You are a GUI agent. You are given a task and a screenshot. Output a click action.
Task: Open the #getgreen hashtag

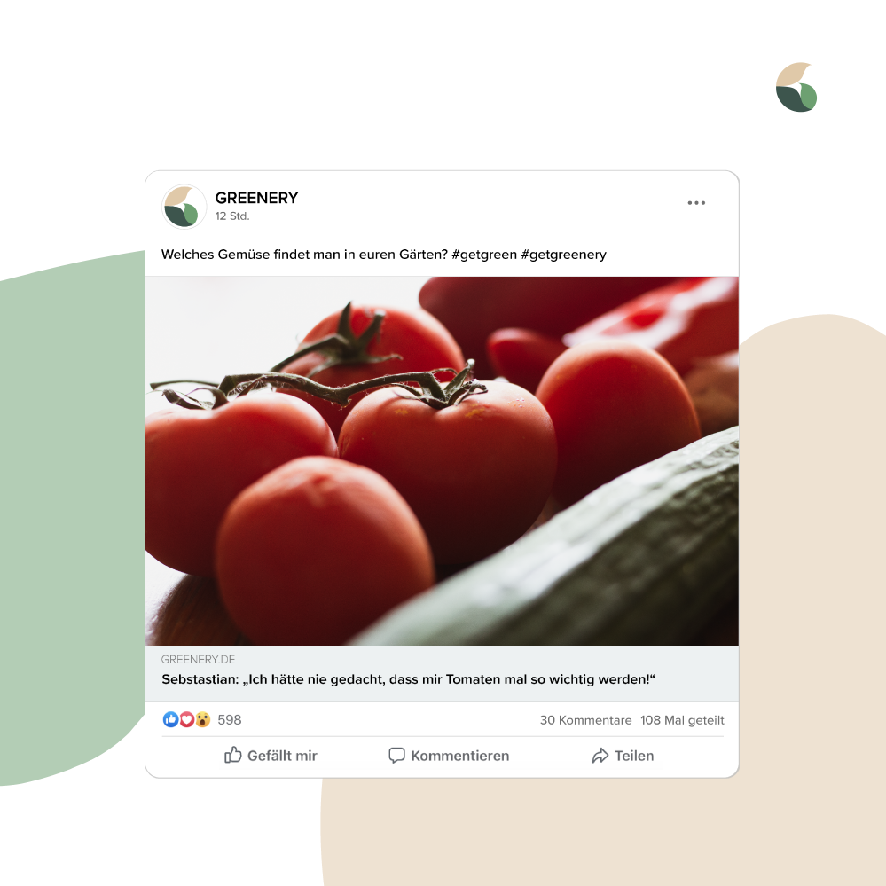484,255
